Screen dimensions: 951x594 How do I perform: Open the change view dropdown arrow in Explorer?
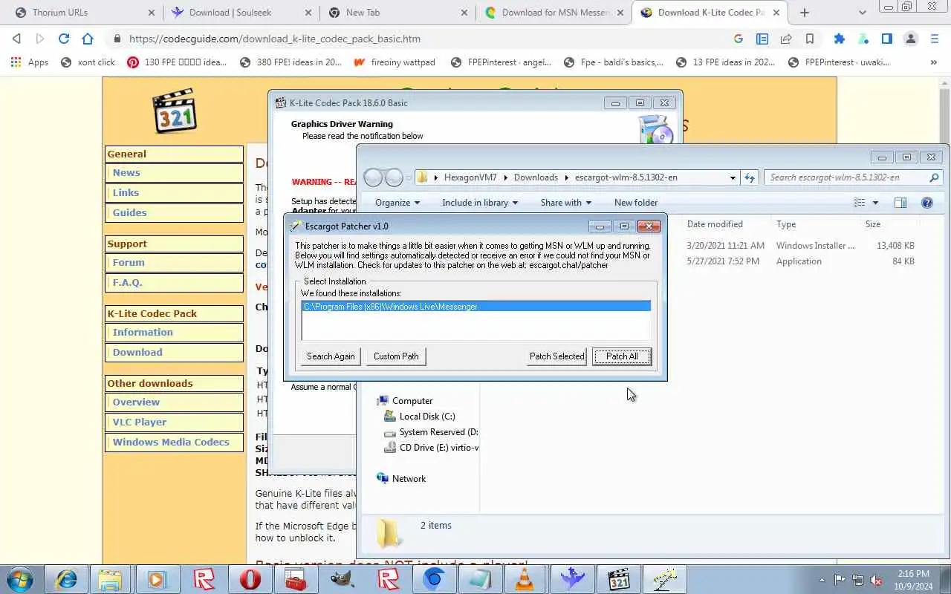click(875, 203)
